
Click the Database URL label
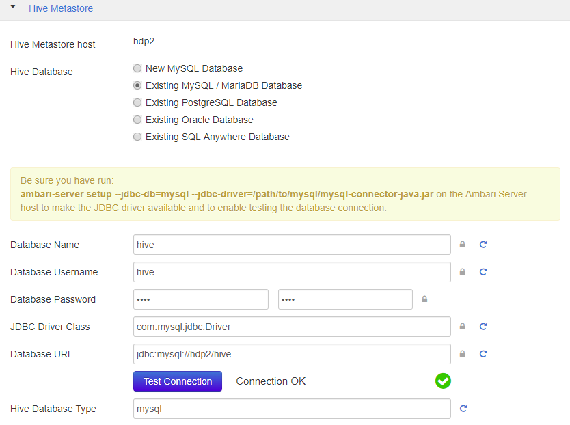[x=42, y=354]
